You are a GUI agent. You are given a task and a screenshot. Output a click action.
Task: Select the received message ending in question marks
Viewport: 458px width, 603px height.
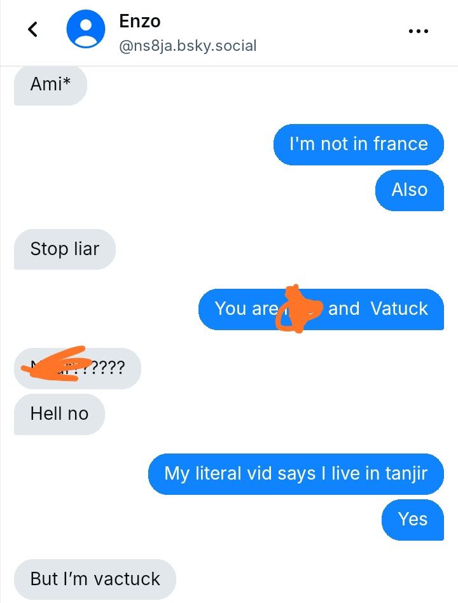point(78,368)
